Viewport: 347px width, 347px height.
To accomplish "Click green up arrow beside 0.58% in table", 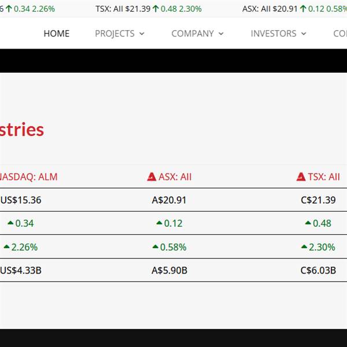I will tap(155, 247).
